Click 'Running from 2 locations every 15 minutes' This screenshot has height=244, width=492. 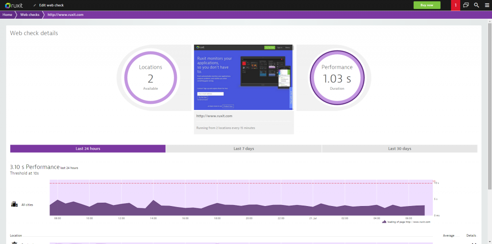226,128
